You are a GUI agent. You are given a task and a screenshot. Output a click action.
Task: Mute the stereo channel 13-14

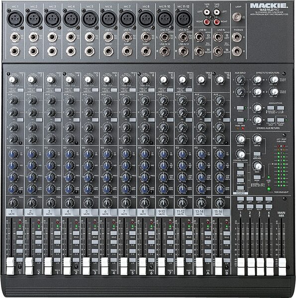click(207, 212)
